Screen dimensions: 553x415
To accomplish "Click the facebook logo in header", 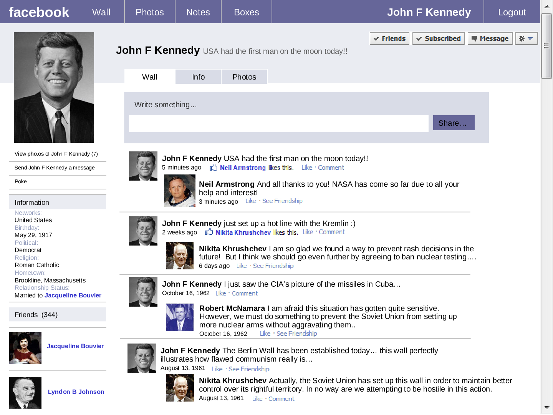I will point(39,12).
